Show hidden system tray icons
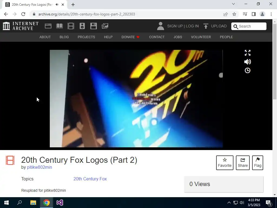This screenshot has width=277, height=208. [x=229, y=203]
